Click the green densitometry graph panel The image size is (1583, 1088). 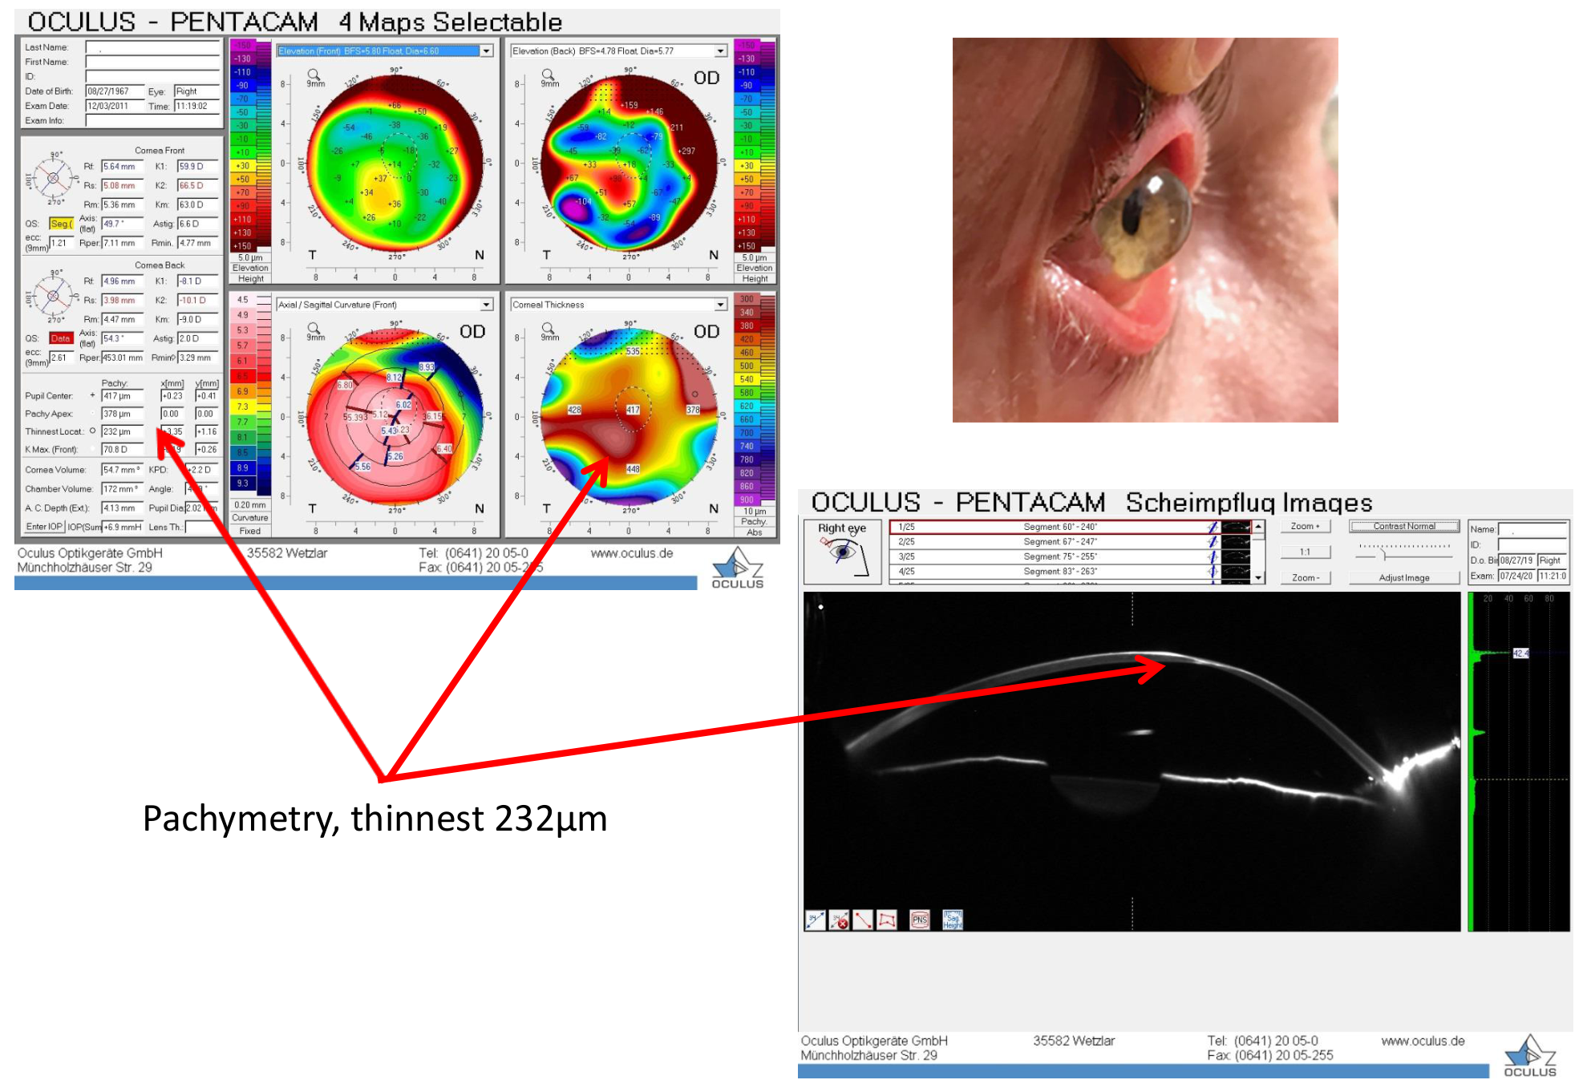[1519, 762]
